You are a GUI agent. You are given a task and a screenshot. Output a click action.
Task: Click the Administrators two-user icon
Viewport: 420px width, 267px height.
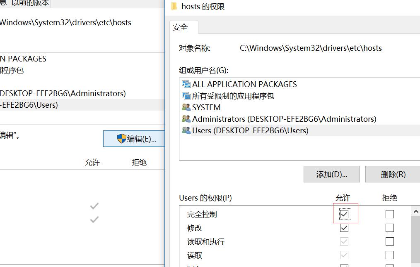(186, 119)
